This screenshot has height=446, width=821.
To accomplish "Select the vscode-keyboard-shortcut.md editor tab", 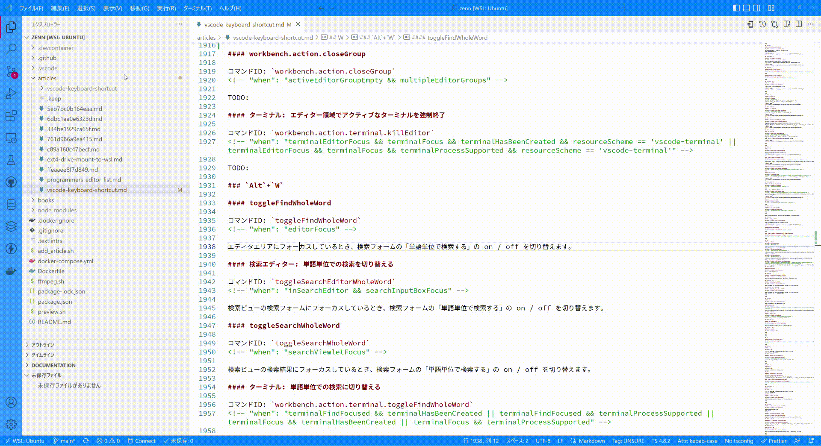I will tap(244, 24).
